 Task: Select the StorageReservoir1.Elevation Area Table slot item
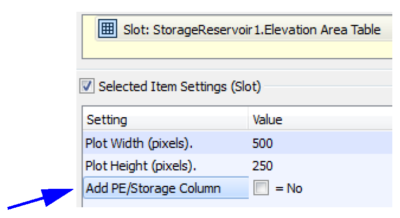coord(252,30)
